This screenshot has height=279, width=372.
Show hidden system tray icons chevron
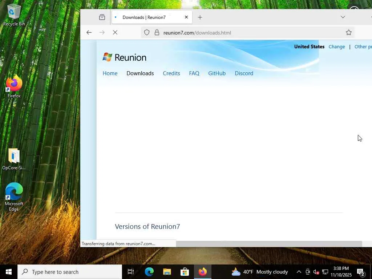(x=299, y=272)
